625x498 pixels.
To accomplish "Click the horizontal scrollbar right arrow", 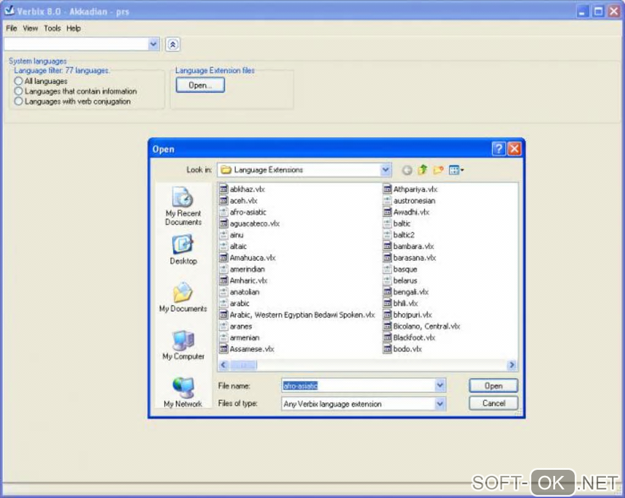I will tap(512, 364).
